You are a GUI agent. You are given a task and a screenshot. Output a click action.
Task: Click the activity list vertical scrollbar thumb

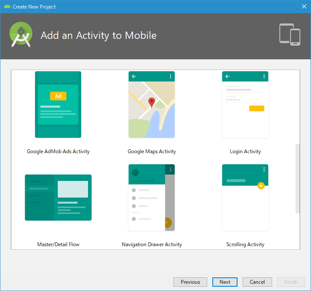pos(297,179)
